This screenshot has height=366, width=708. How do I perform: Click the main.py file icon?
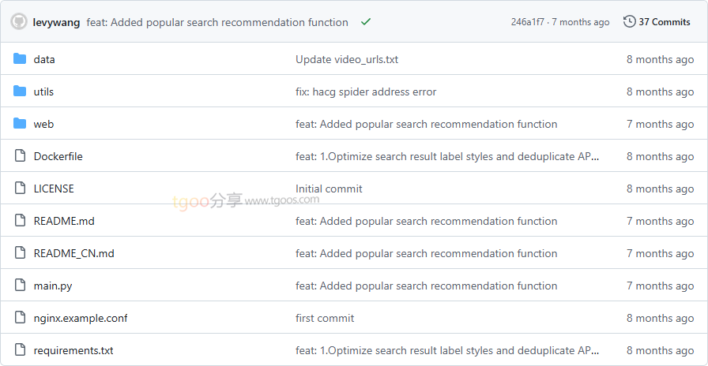click(20, 286)
